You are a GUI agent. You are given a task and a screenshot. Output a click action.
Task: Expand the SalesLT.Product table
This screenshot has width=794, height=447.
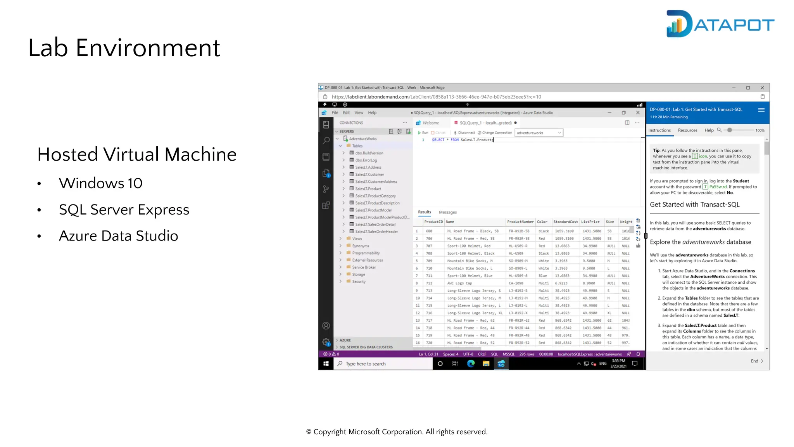(x=343, y=189)
